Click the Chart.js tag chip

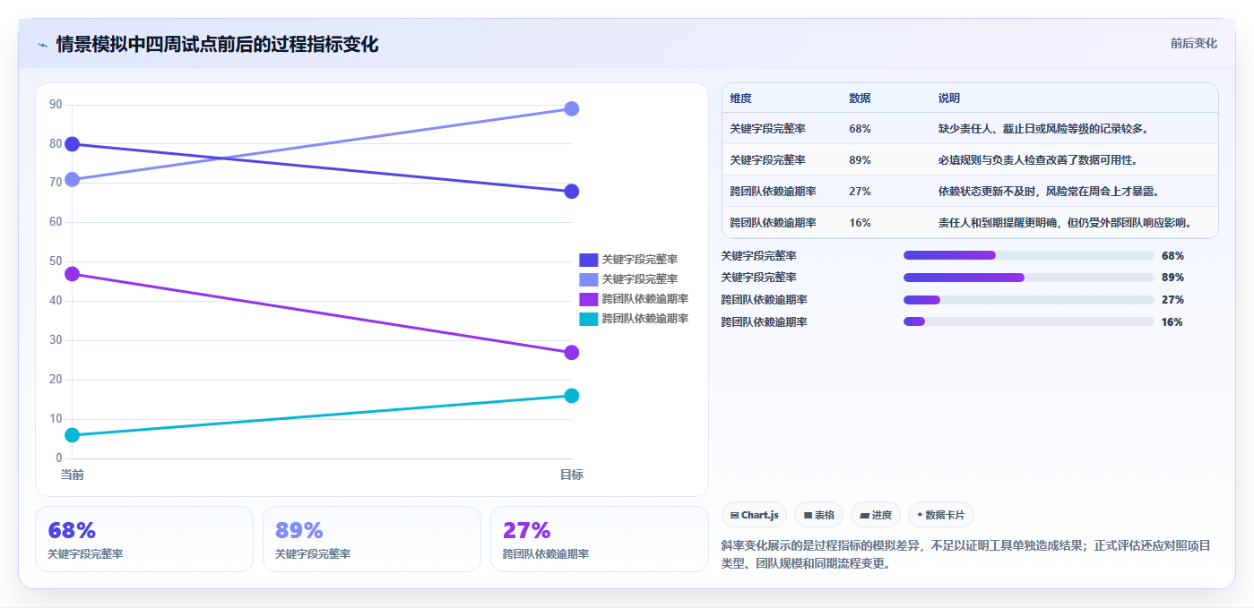(x=754, y=515)
